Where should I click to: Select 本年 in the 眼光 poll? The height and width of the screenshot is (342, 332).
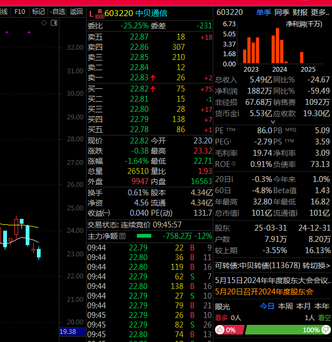click(322, 306)
